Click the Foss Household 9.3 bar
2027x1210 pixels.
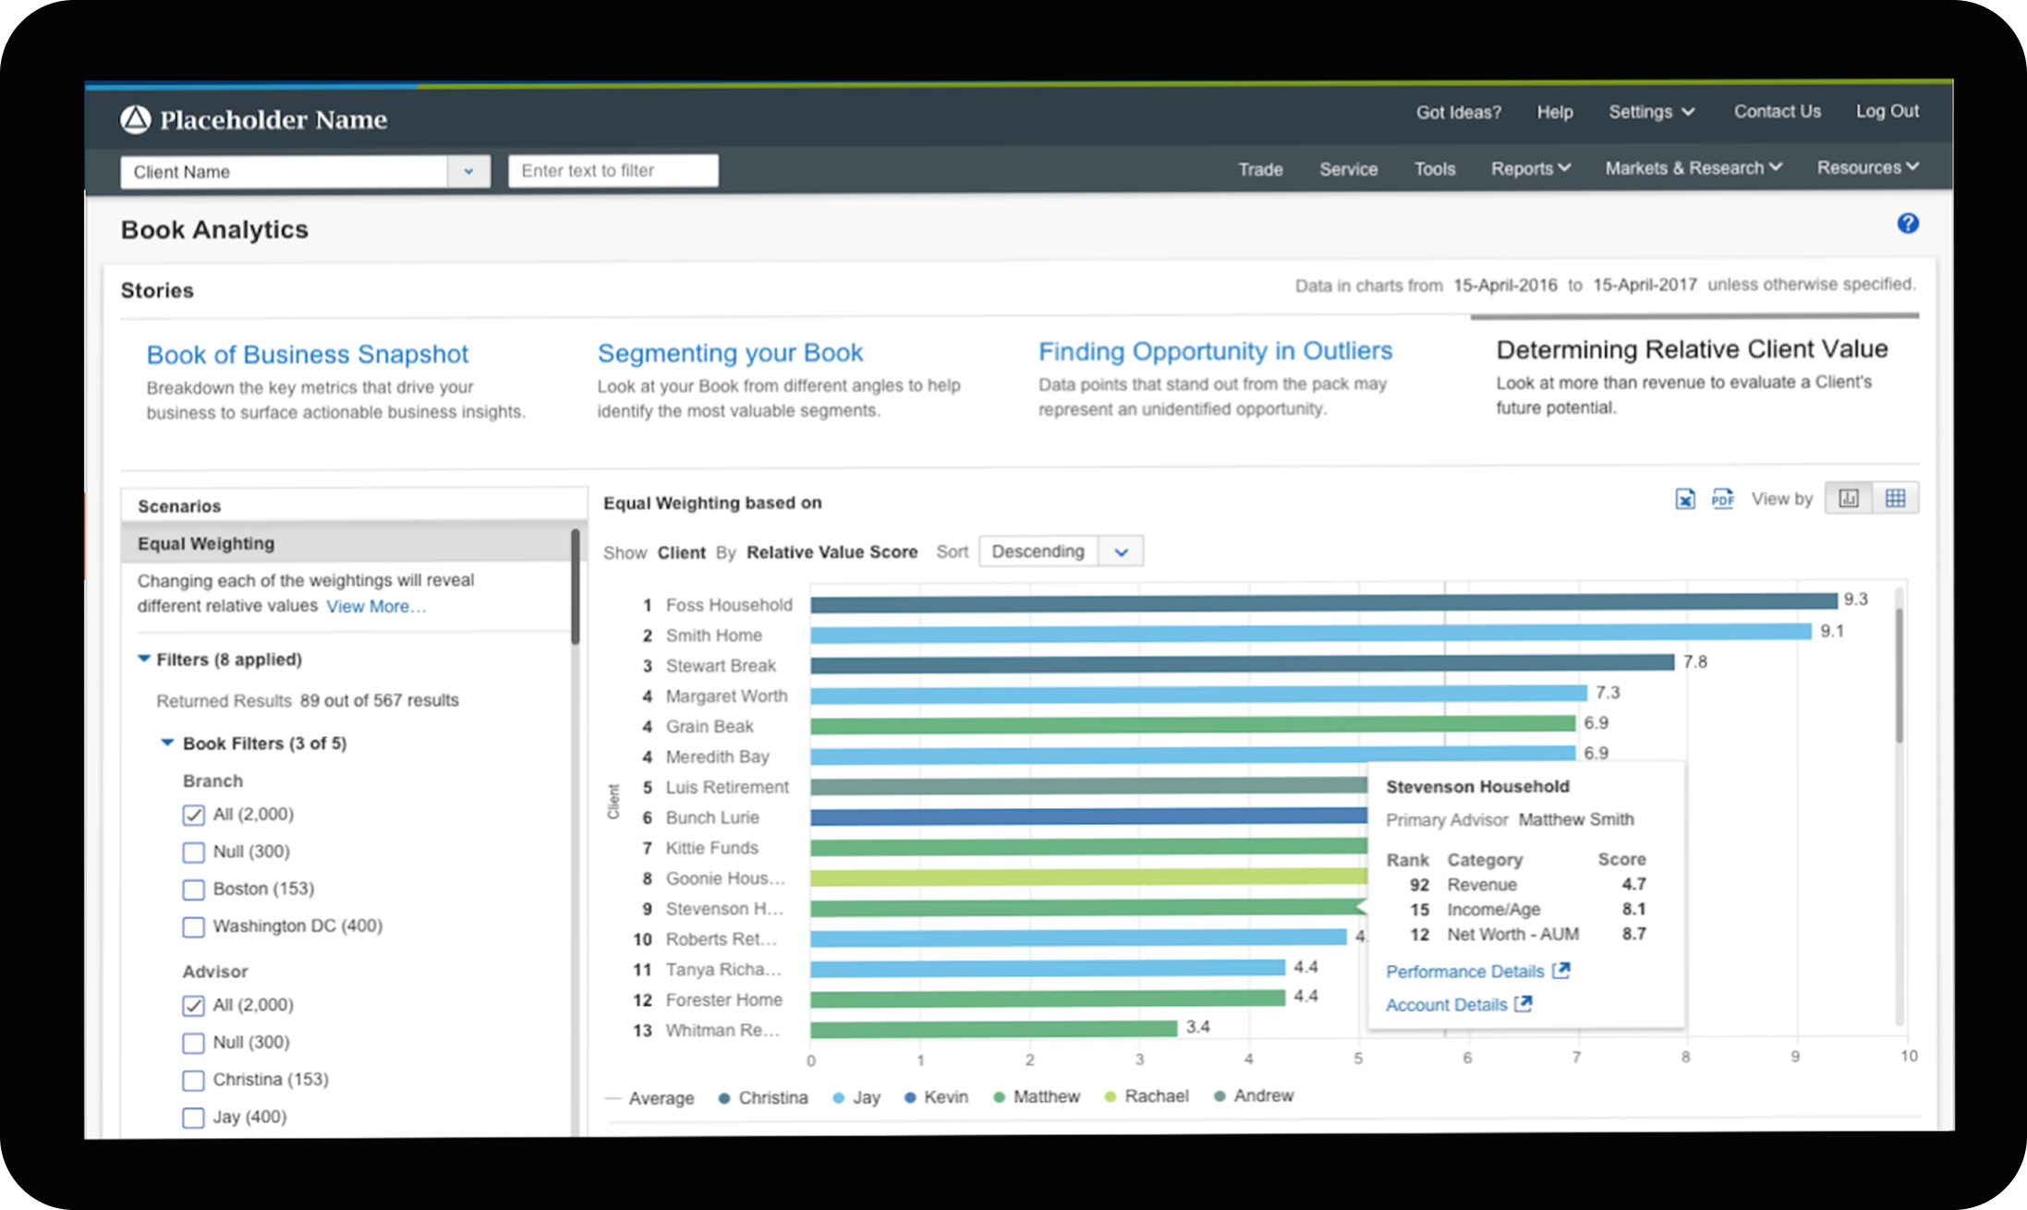1323,602
